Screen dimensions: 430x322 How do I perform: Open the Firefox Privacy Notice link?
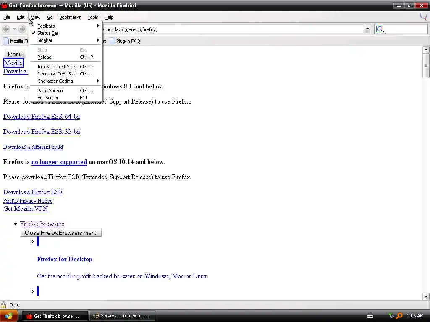coord(28,201)
